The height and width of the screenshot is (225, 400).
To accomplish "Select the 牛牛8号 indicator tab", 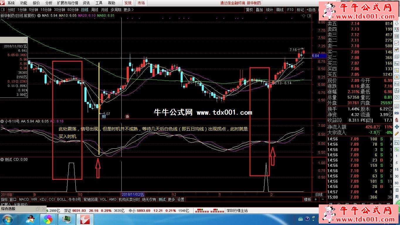I will pos(75,199).
